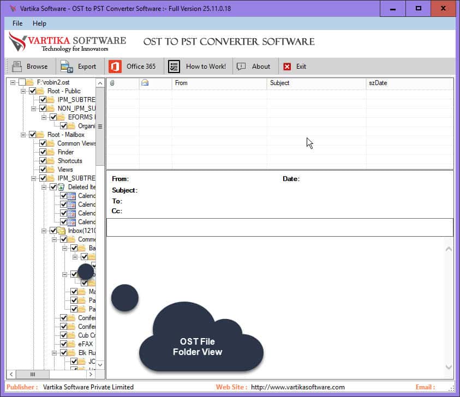Viewport: 460px width, 397px height.
Task: Click the Inbox folder icon
Action: coord(61,231)
